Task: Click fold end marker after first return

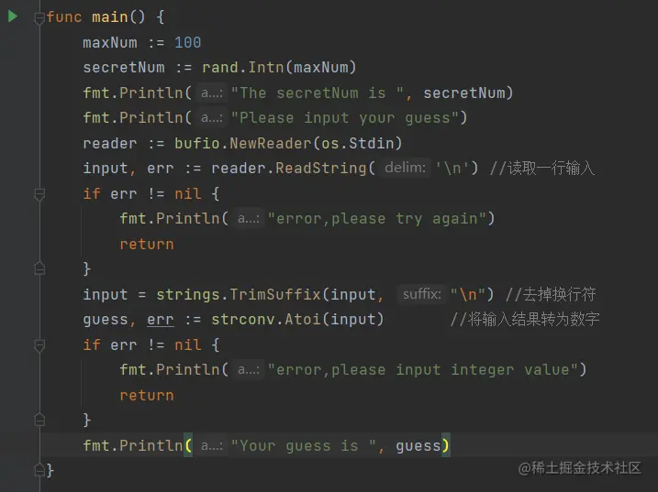Action: pos(39,268)
